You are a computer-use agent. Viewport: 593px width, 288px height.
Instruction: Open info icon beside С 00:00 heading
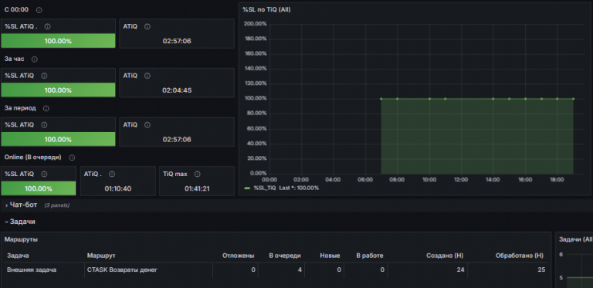point(39,10)
